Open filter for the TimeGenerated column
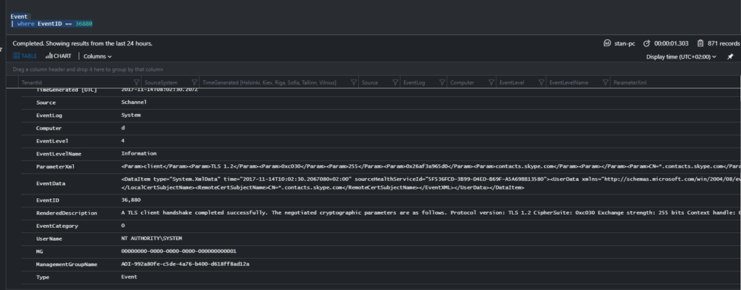This screenshot has width=741, height=290. (x=352, y=83)
